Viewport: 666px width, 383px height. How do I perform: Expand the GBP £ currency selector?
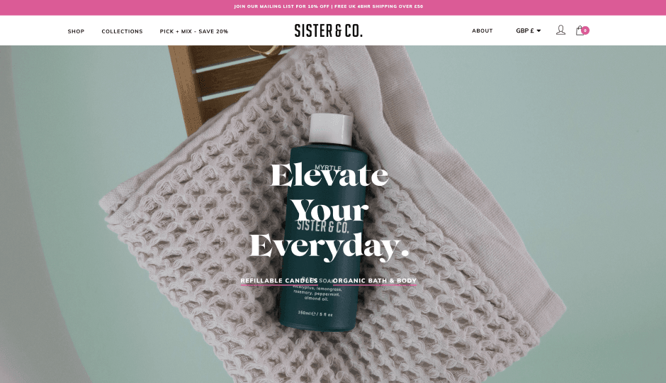(x=529, y=30)
